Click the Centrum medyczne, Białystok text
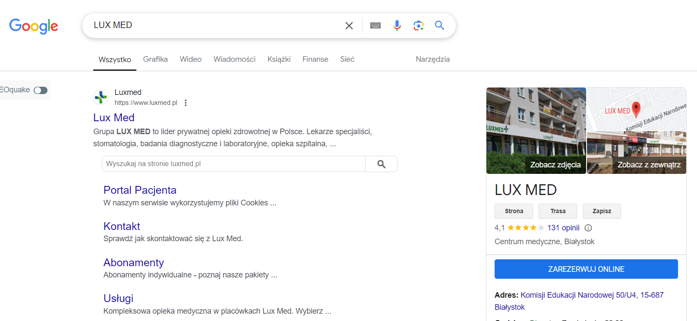Viewport: 697px width, 321px height. (x=544, y=242)
